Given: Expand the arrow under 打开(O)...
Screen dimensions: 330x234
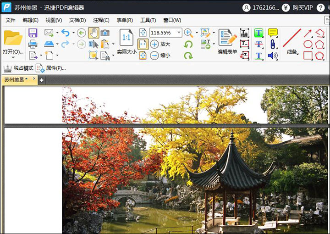Looking at the screenshot, I should [13, 57].
